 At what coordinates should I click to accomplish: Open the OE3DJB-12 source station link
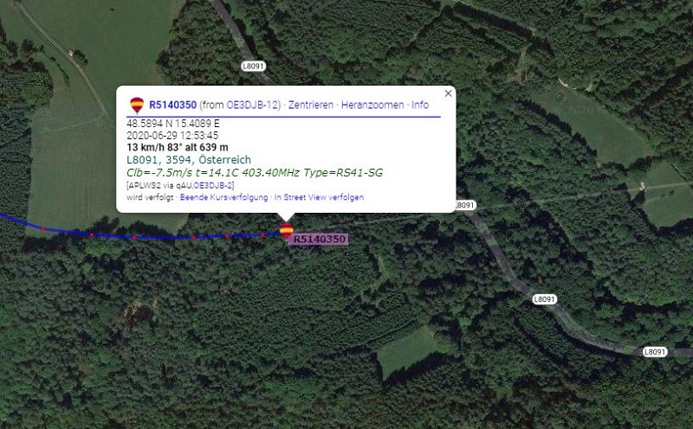pos(252,105)
